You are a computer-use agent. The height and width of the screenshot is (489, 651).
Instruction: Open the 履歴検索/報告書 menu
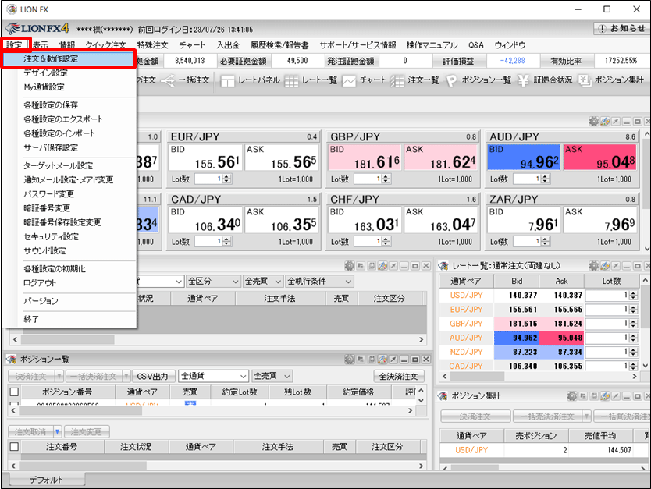pos(279,45)
